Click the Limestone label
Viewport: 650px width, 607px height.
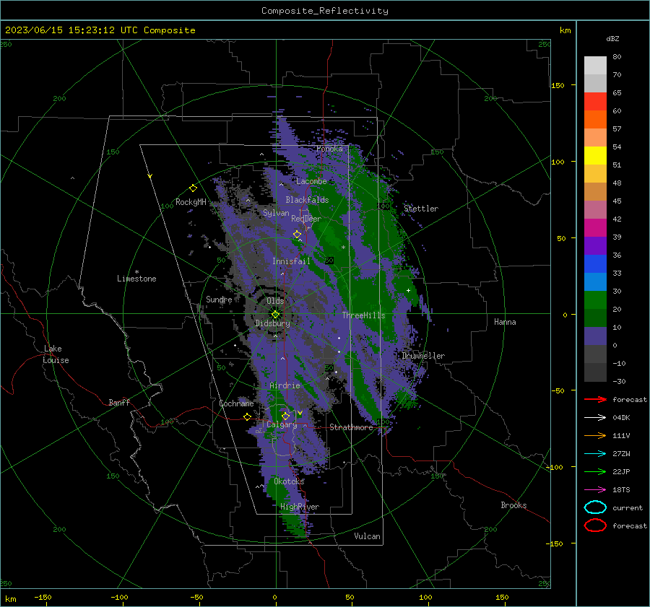click(x=136, y=279)
